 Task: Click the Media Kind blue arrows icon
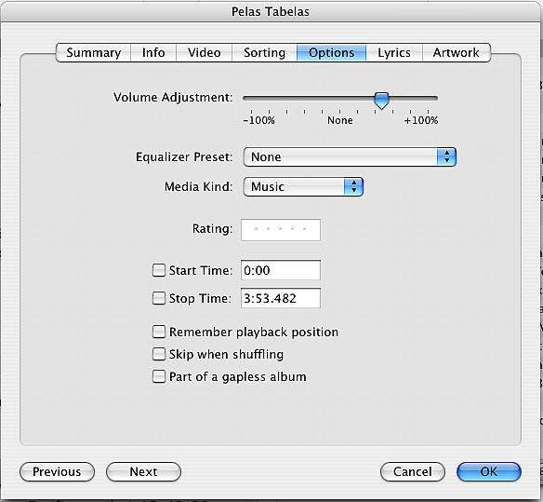[x=353, y=186]
